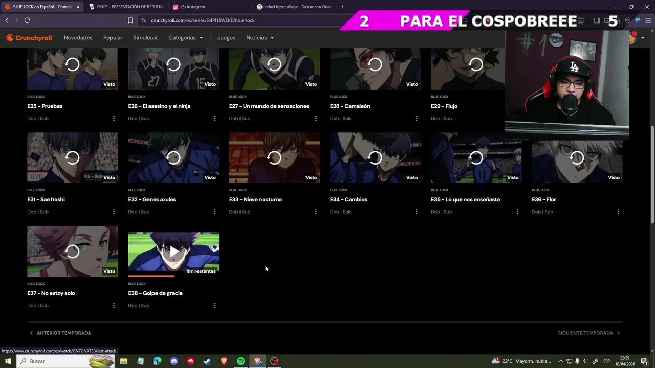Open the Juegos menu item
Viewport: 655px width, 368px height.
226,38
